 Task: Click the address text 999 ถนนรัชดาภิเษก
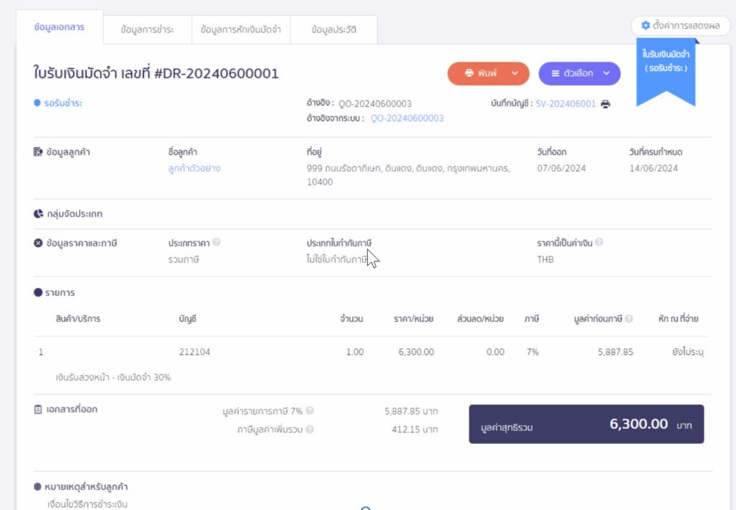tap(408, 175)
